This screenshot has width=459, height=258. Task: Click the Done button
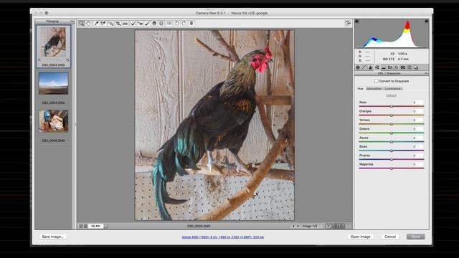(x=416, y=236)
